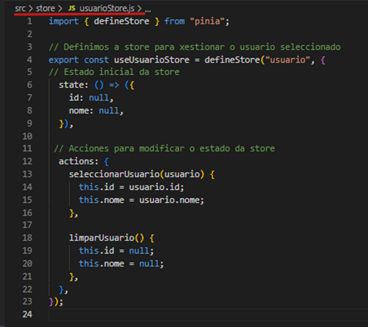Click 'actions:' on line 12
The width and height of the screenshot is (368, 327).
[x=79, y=161]
